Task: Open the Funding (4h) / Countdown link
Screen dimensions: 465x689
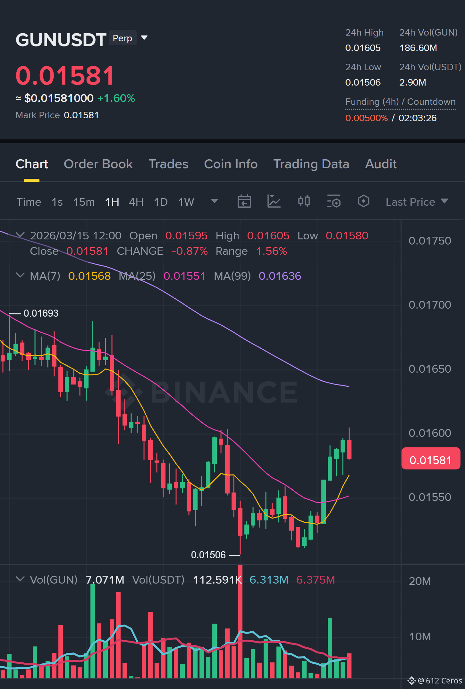Action: 400,102
